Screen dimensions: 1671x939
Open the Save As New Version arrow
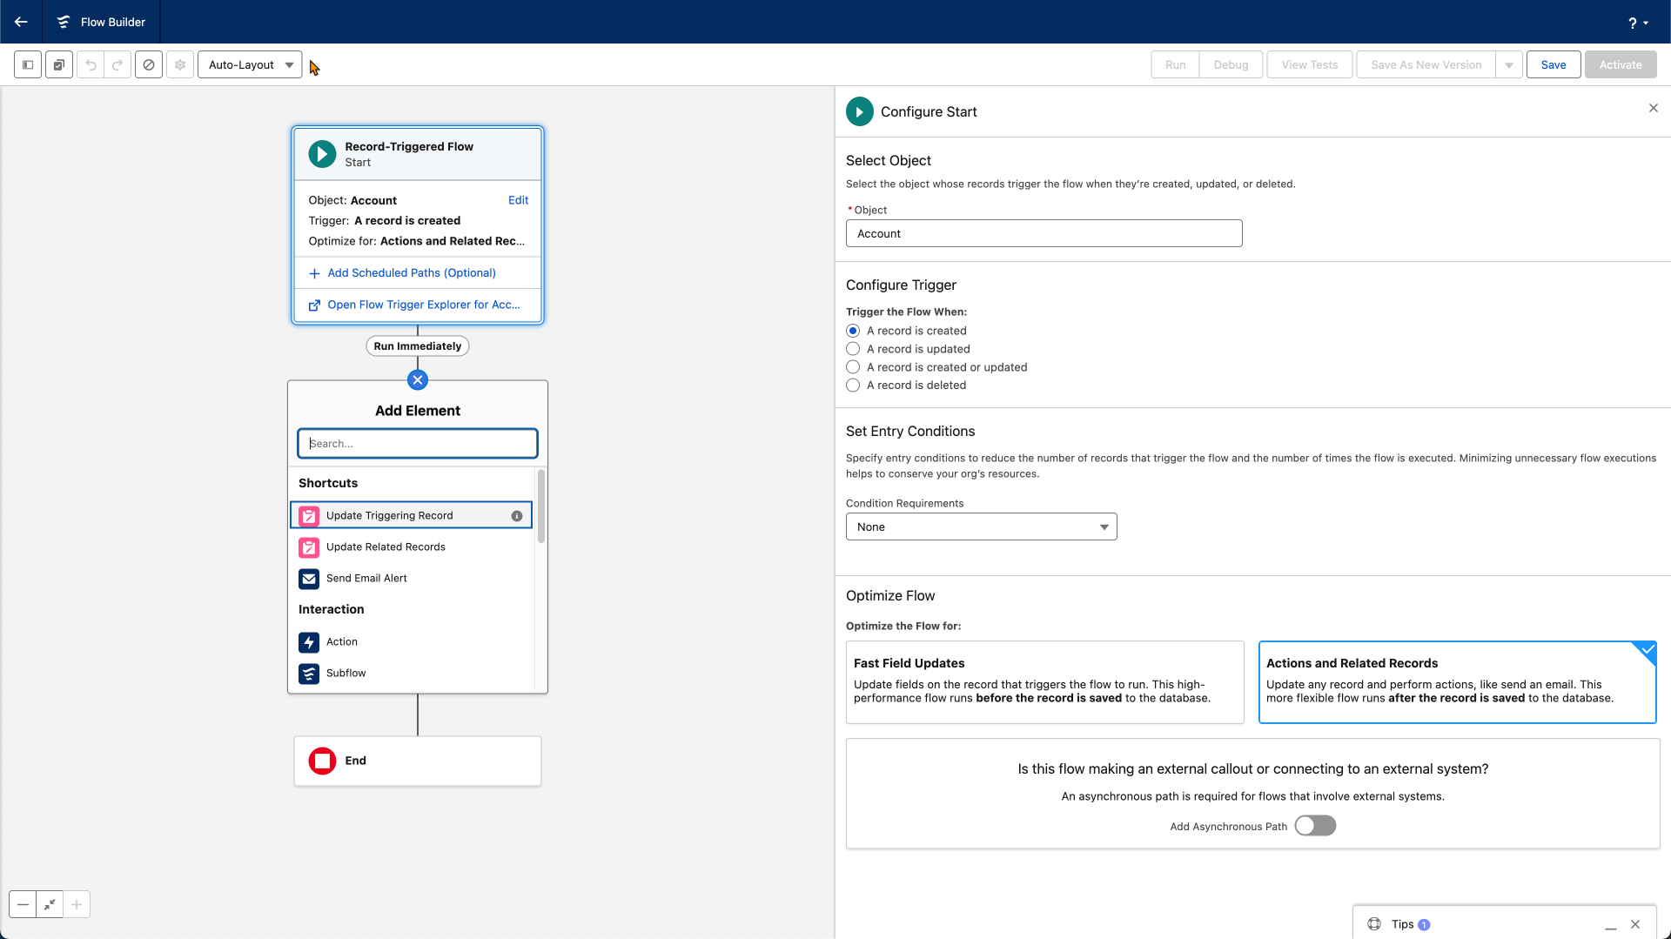tap(1509, 64)
